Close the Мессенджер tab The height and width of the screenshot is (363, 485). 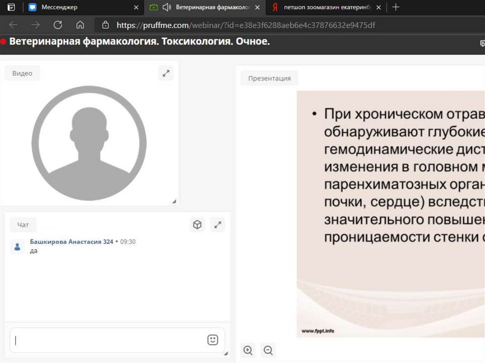(136, 7)
